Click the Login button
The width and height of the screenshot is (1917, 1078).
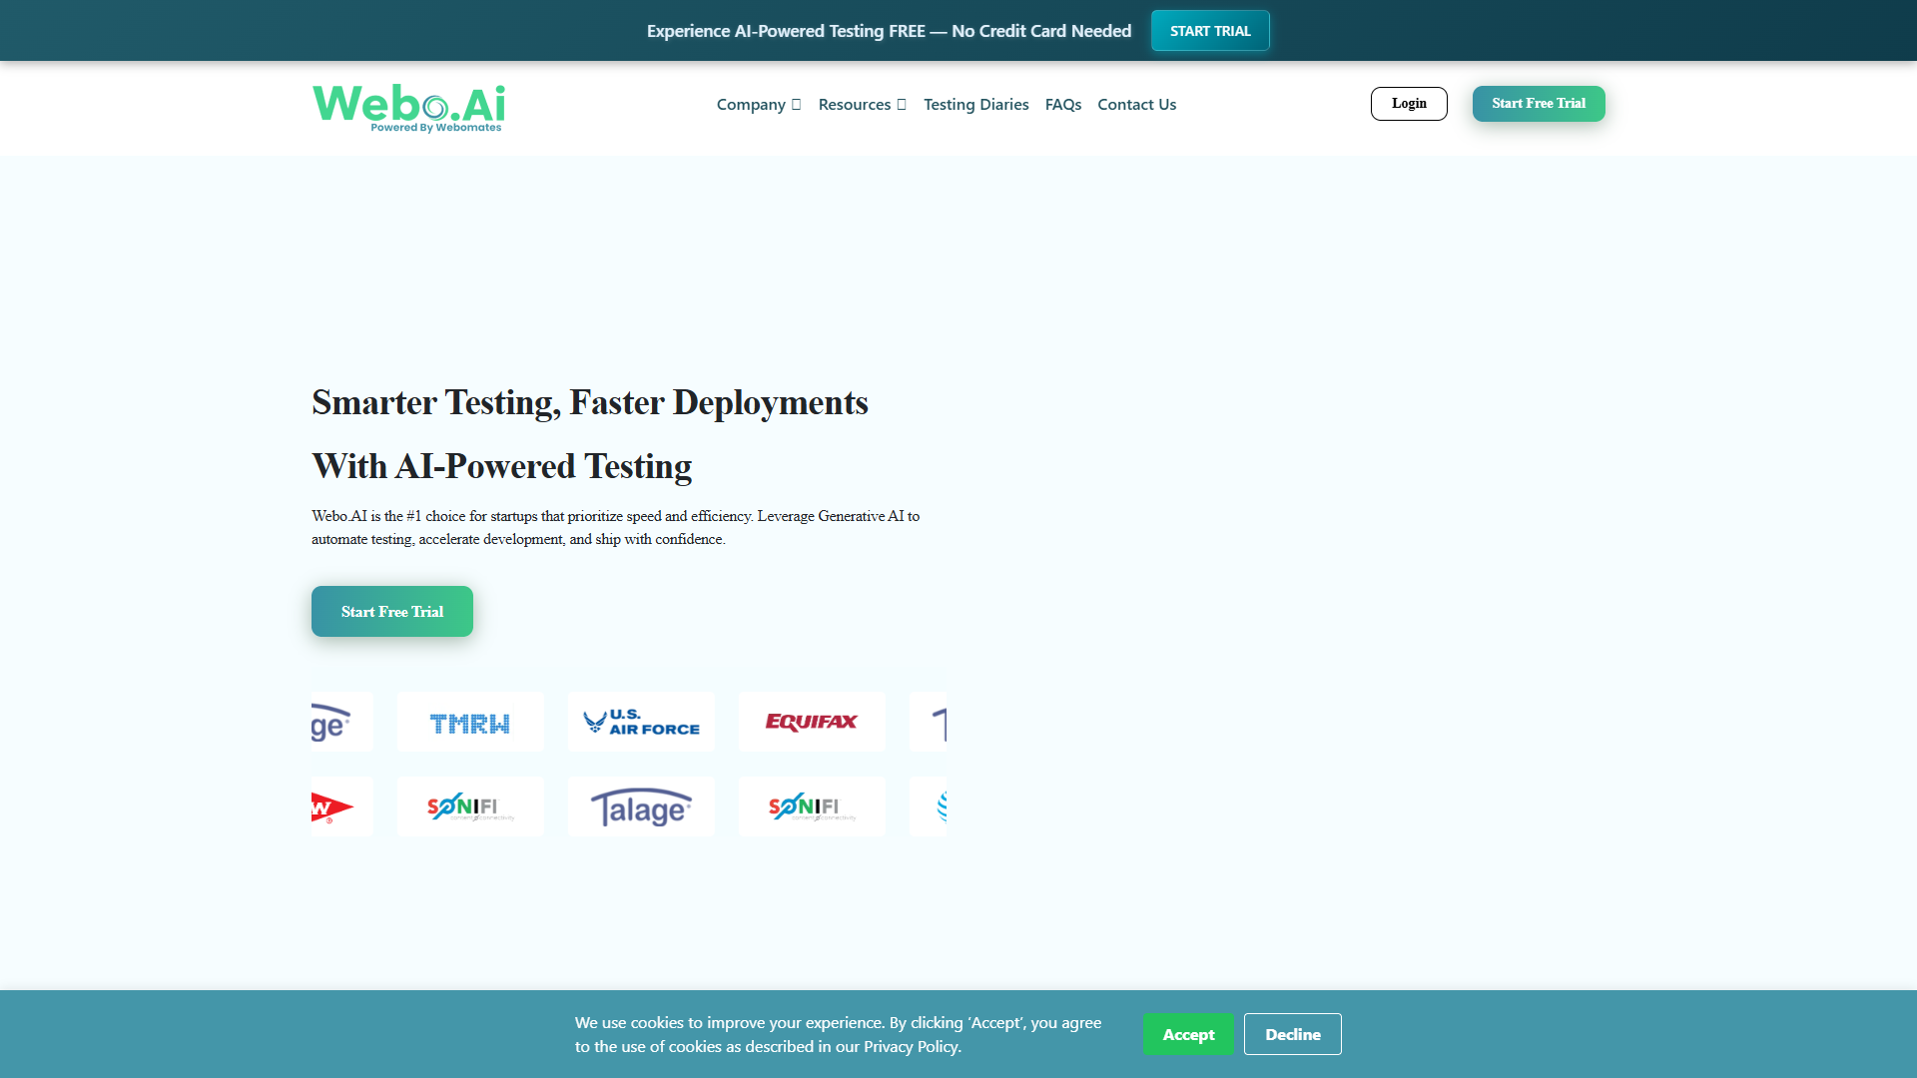point(1409,104)
